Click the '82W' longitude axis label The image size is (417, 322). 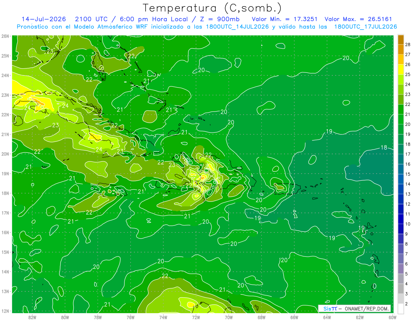point(32,317)
